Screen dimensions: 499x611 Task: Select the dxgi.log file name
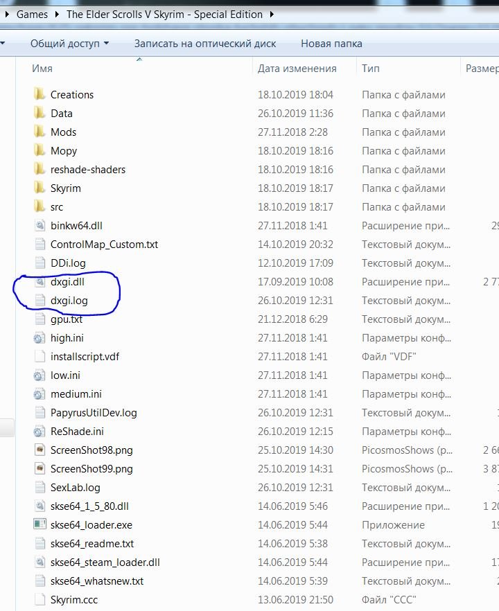tap(69, 301)
